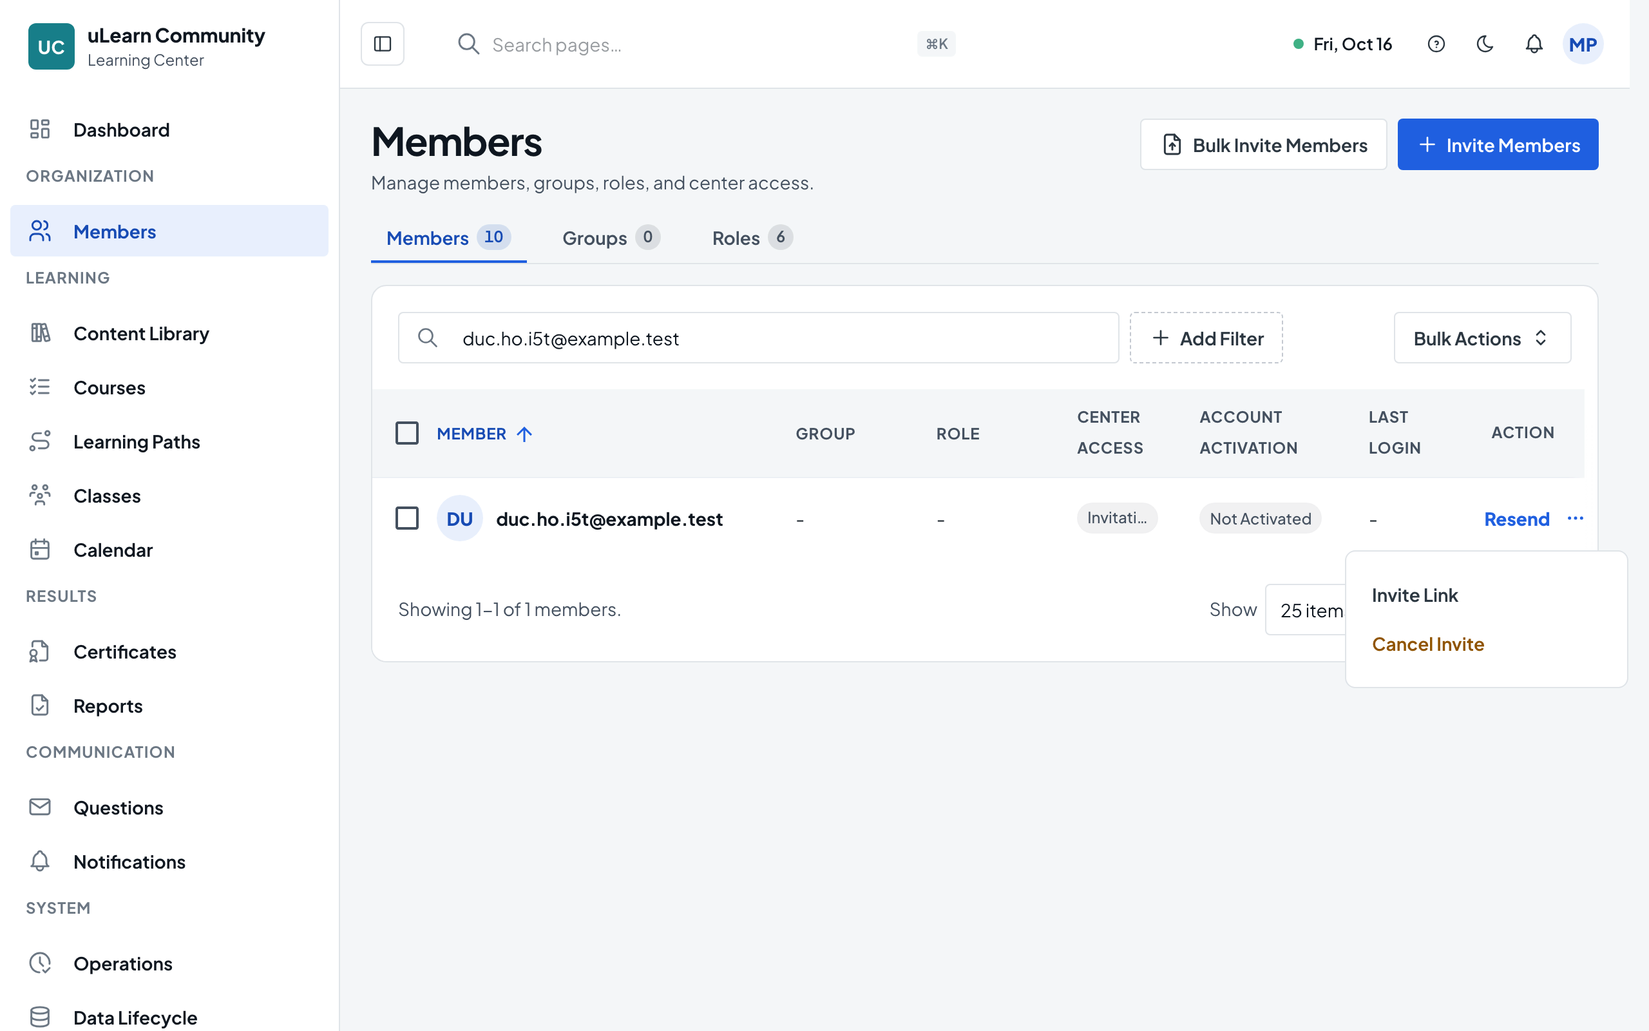The width and height of the screenshot is (1649, 1031).
Task: Open the notifications bell in the top bar
Action: (x=1534, y=44)
